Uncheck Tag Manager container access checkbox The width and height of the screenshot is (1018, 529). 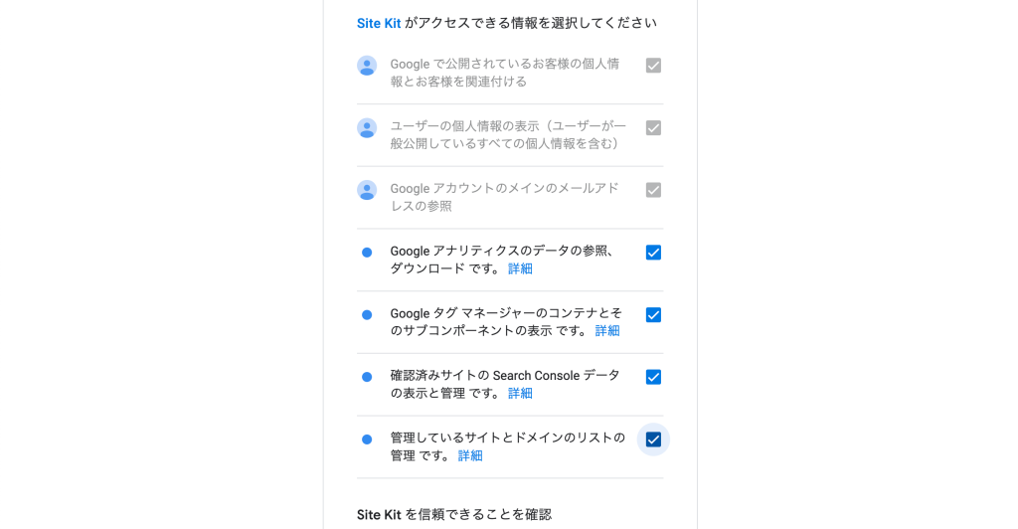[653, 315]
